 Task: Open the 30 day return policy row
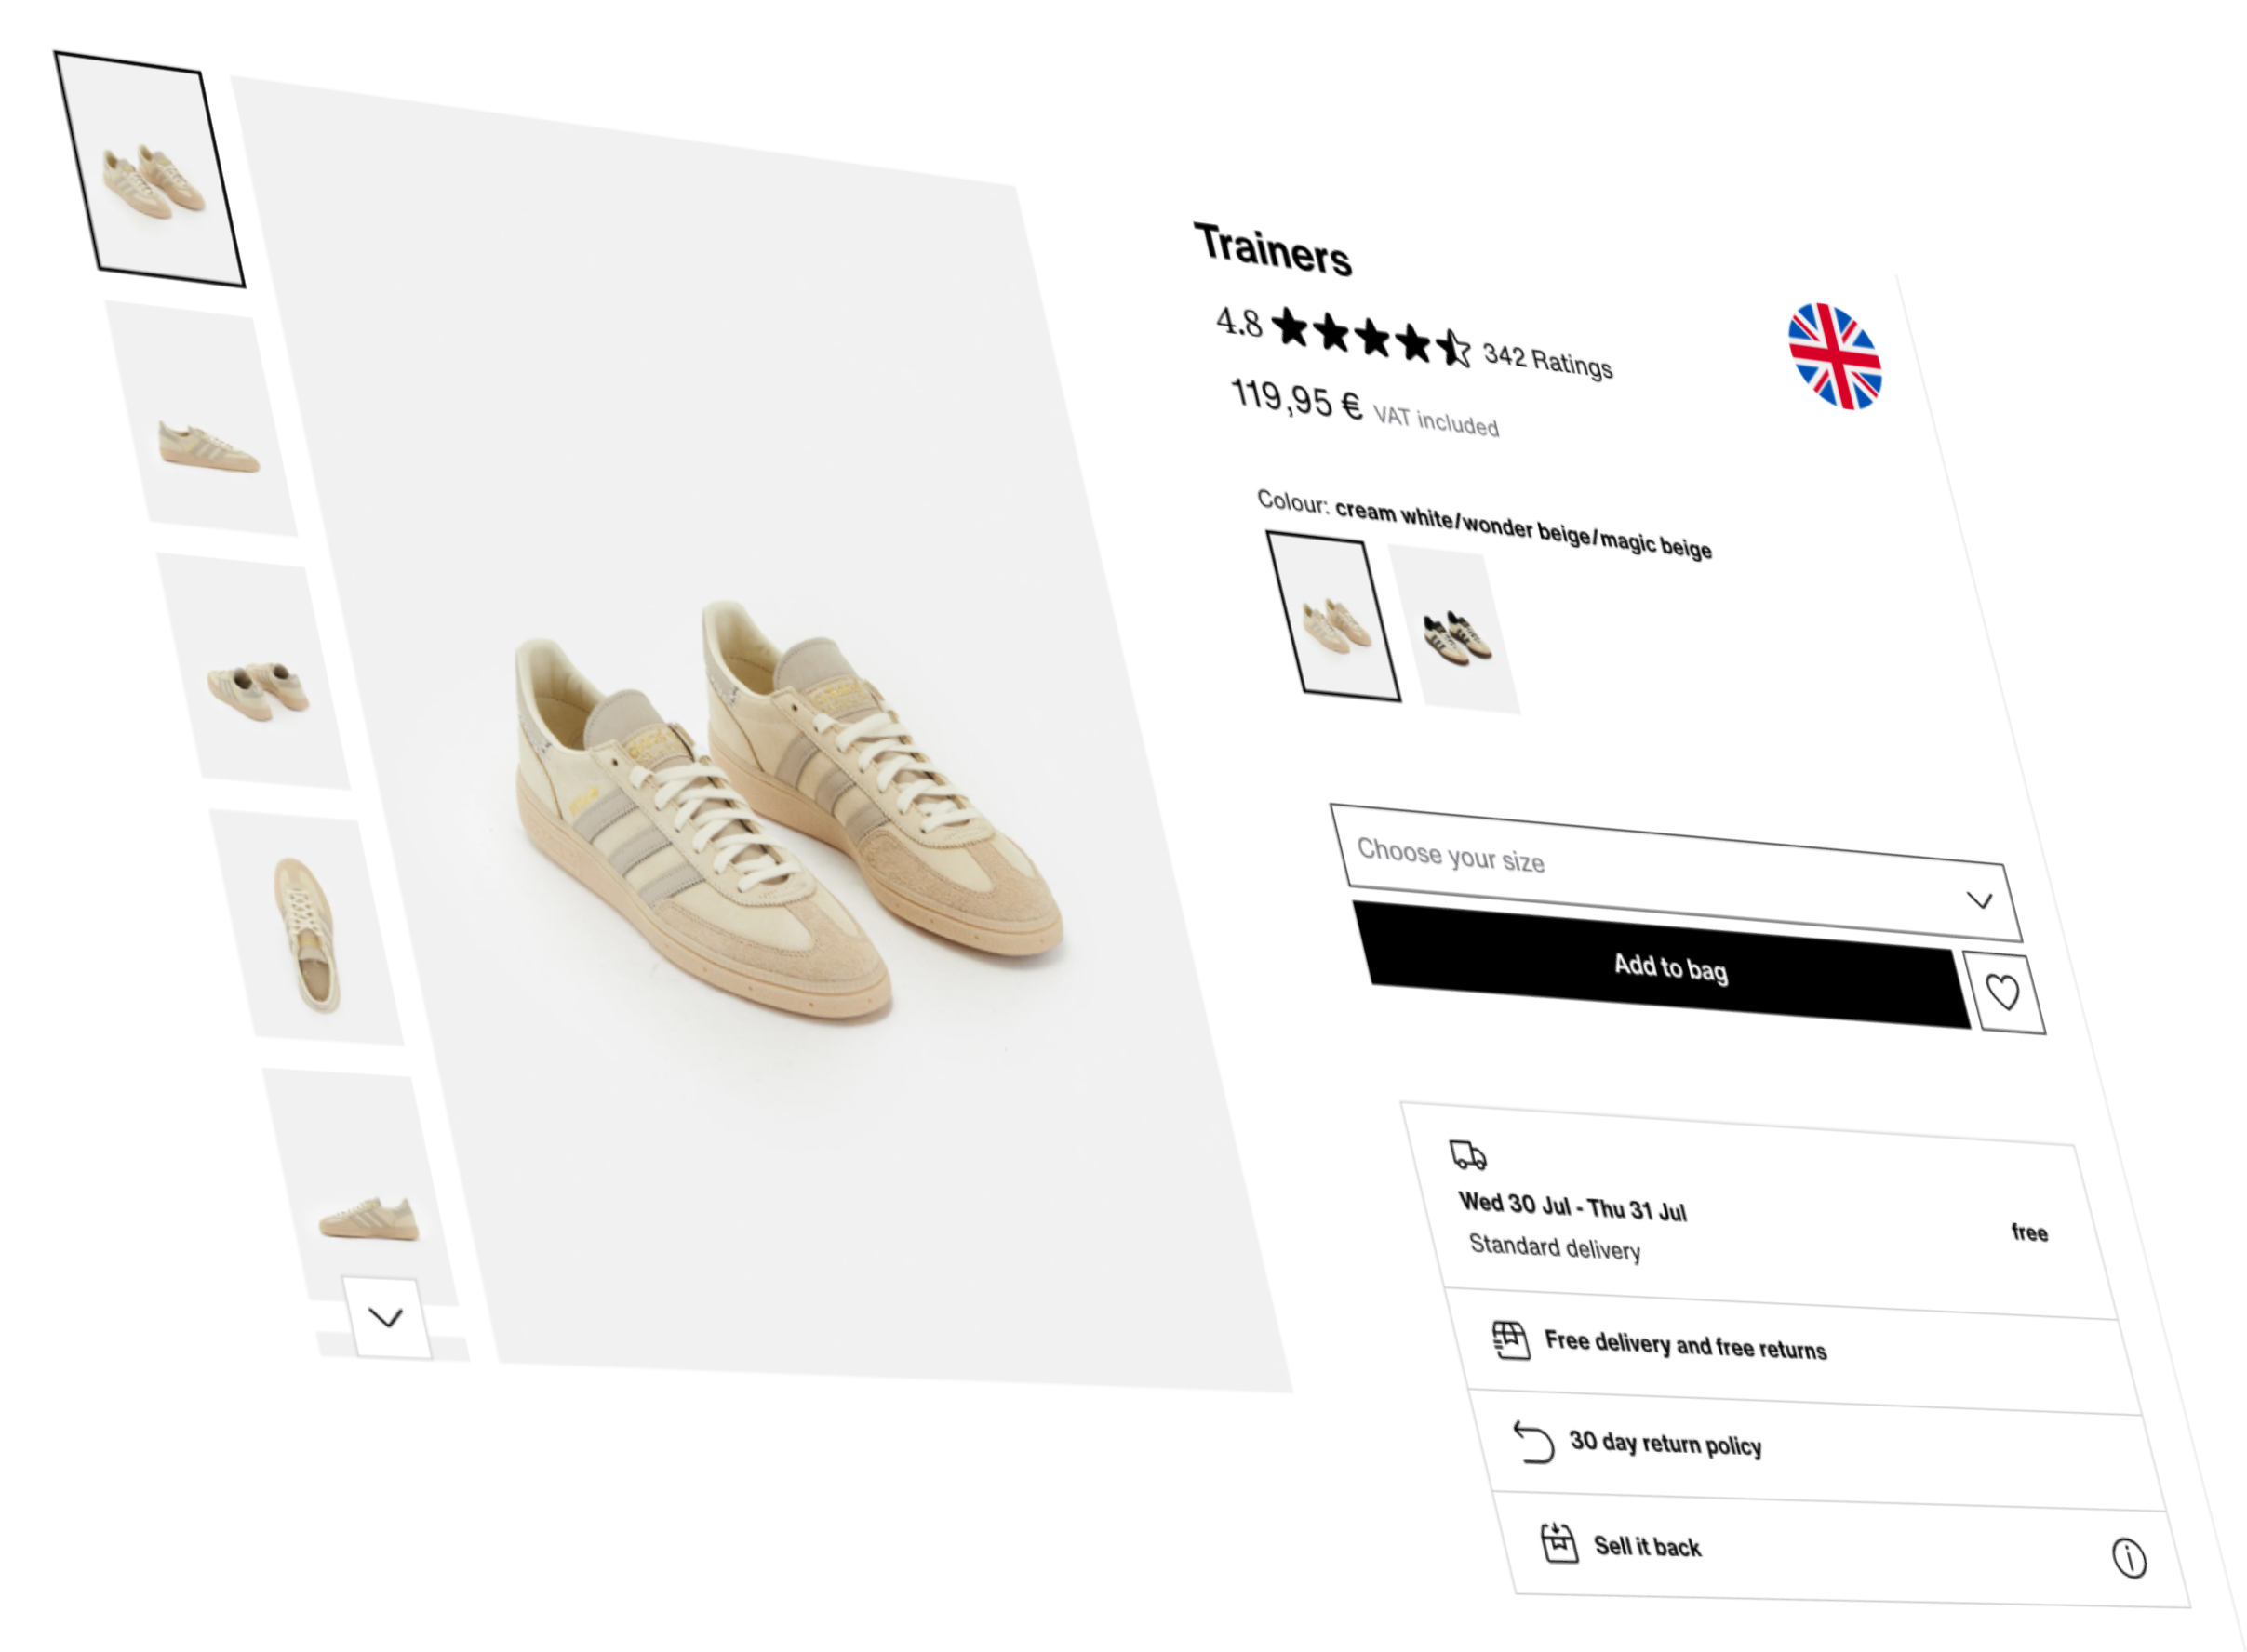1815,1447
